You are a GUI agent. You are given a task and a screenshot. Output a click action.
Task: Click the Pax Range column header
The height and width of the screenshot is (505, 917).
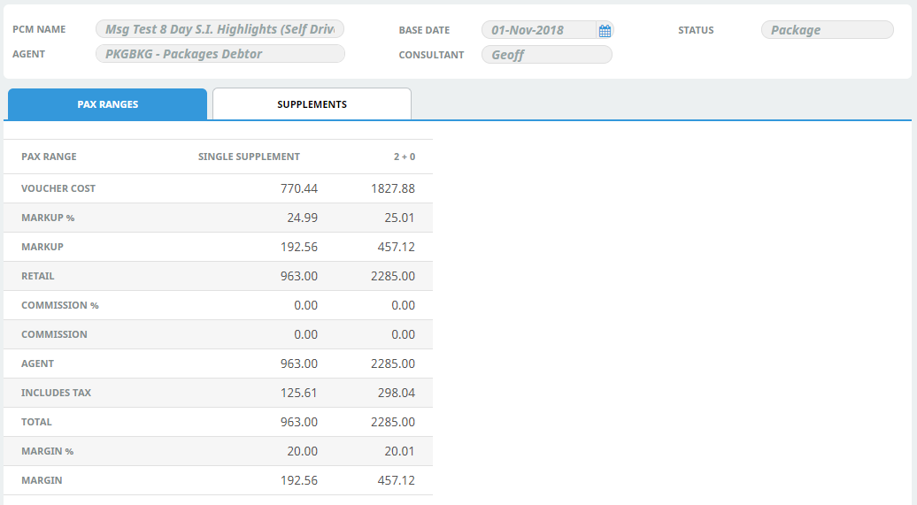coord(50,157)
